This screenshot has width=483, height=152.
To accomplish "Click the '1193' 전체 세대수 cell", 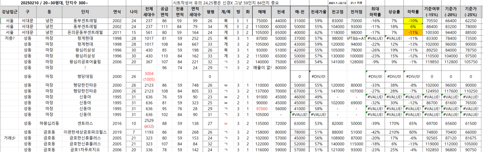I will pos(149,132).
